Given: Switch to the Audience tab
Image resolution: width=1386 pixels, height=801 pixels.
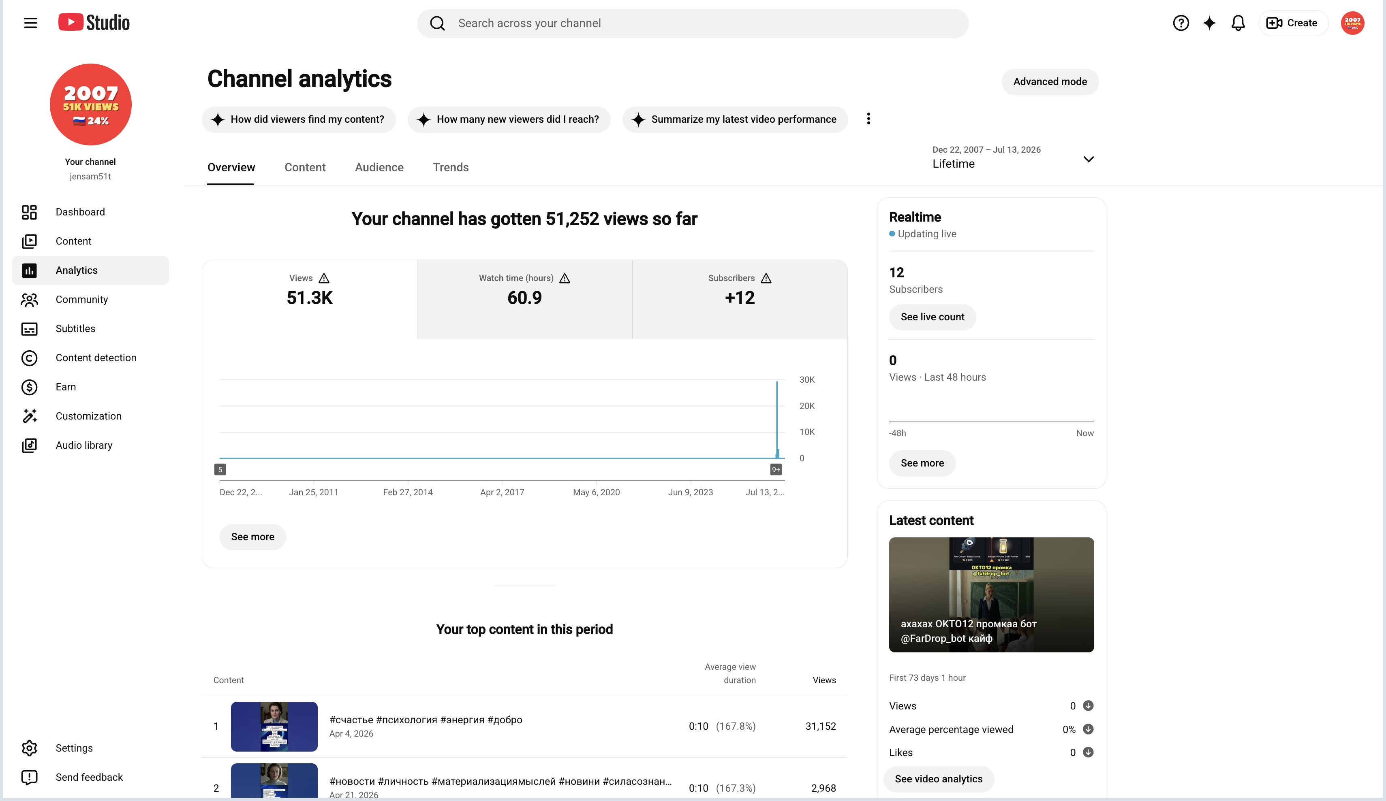Looking at the screenshot, I should point(379,167).
